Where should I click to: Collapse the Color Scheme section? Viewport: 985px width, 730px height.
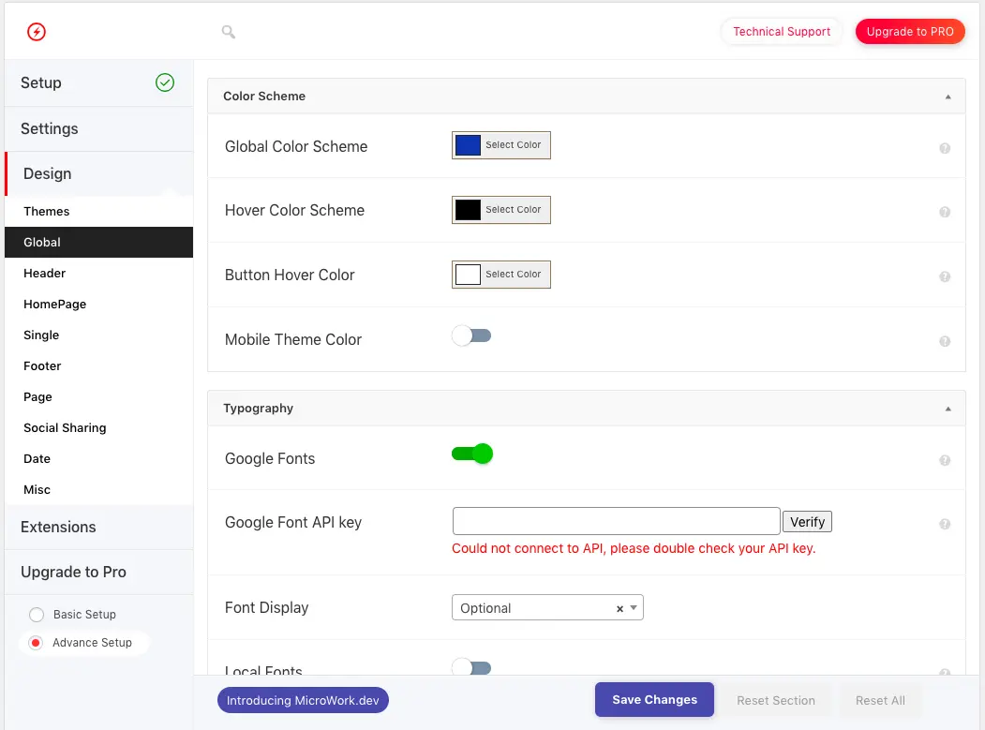point(948,97)
